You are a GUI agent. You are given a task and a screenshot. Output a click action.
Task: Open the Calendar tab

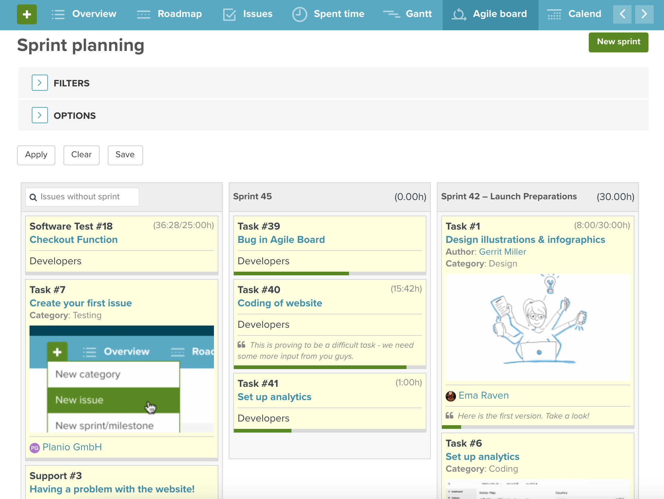574,14
